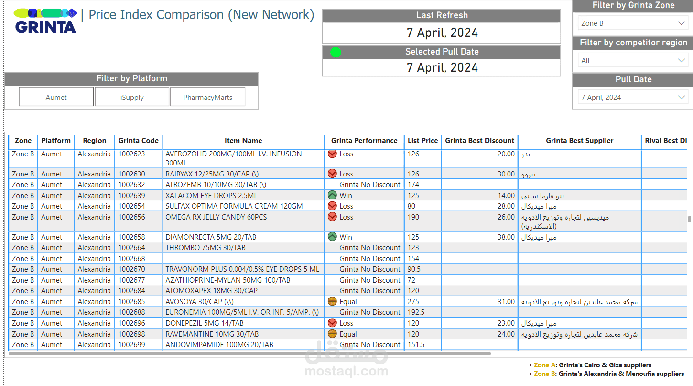Screen dimensions: 693x386
Task: Click the Selected Pull Date value
Action: (x=442, y=67)
